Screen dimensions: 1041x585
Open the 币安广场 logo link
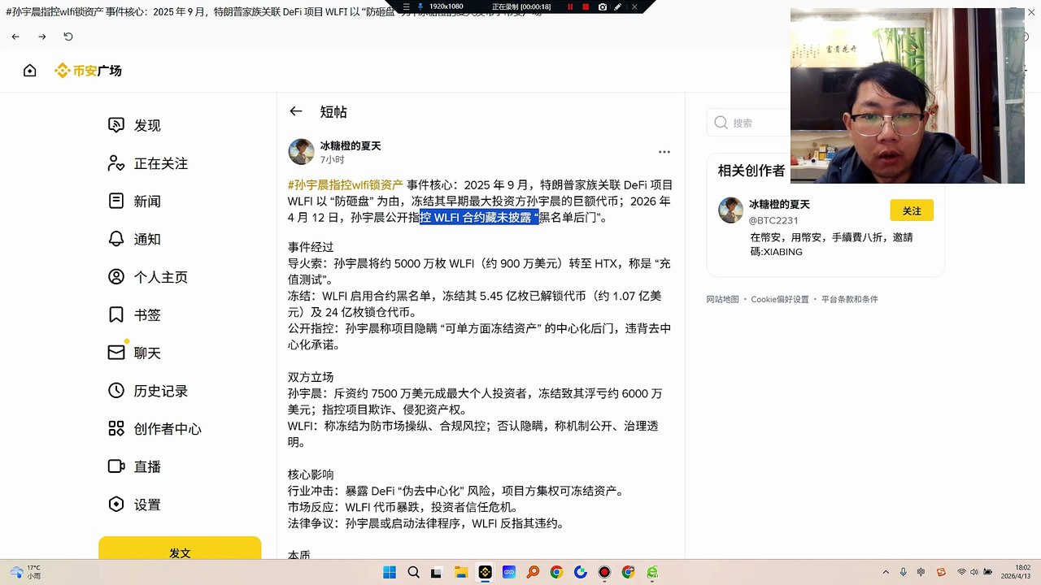tap(88, 71)
